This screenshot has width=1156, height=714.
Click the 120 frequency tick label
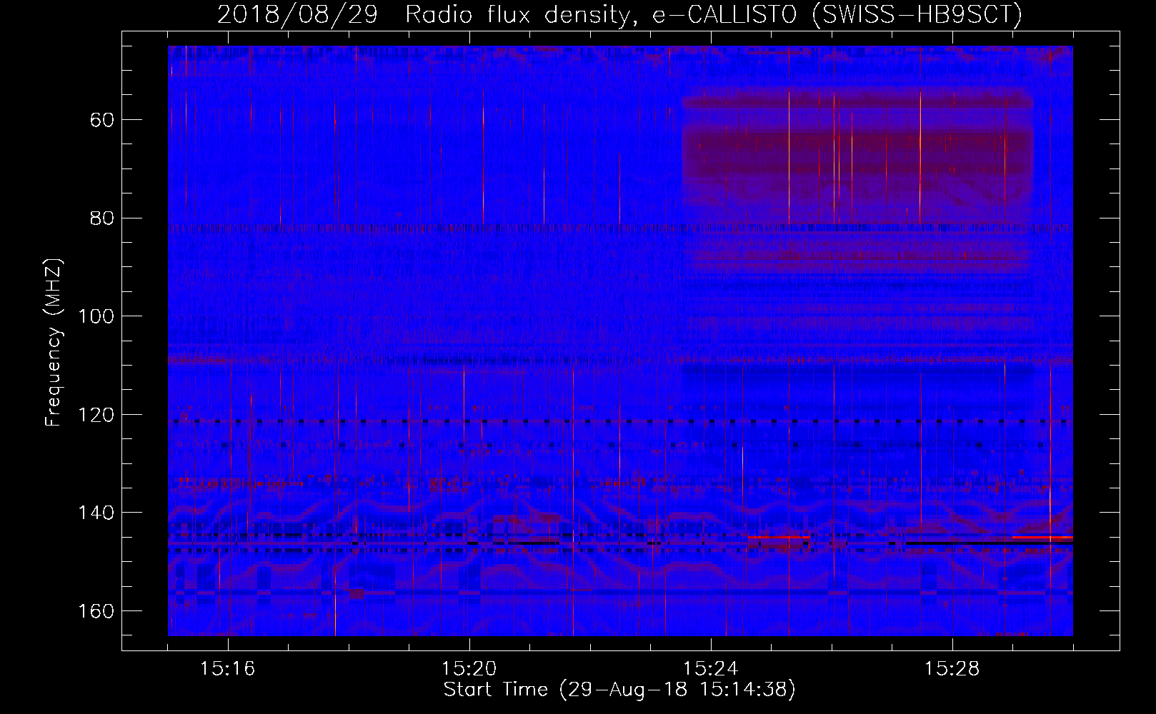click(96, 415)
